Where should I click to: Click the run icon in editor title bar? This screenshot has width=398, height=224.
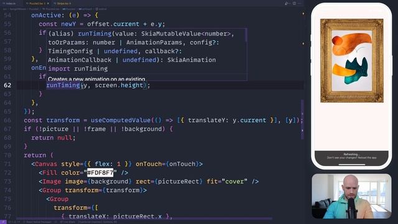point(287,3)
